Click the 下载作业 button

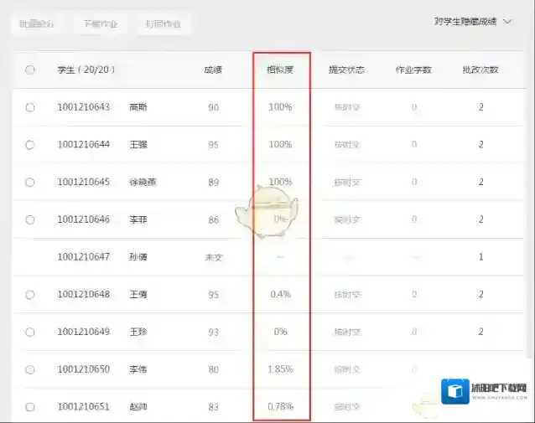click(101, 24)
